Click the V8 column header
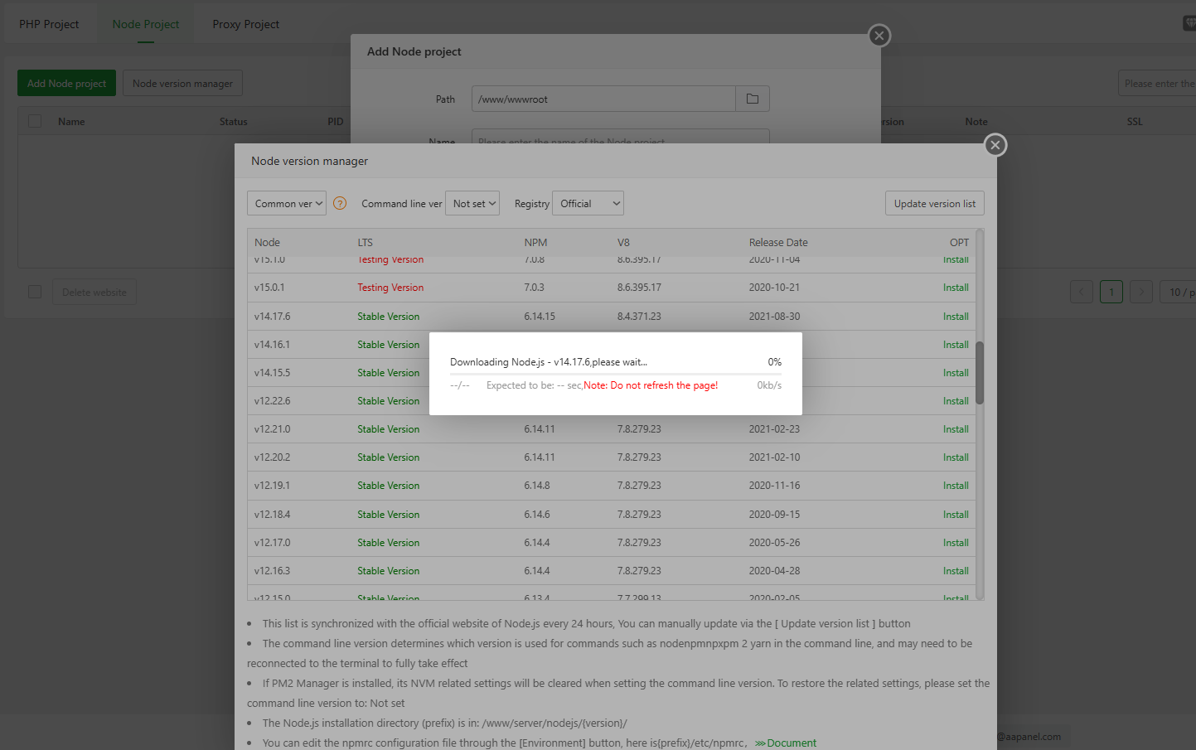 623,243
